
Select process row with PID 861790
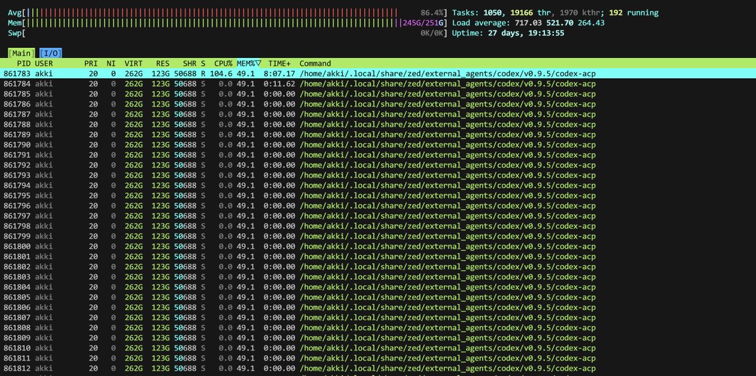tap(378, 145)
